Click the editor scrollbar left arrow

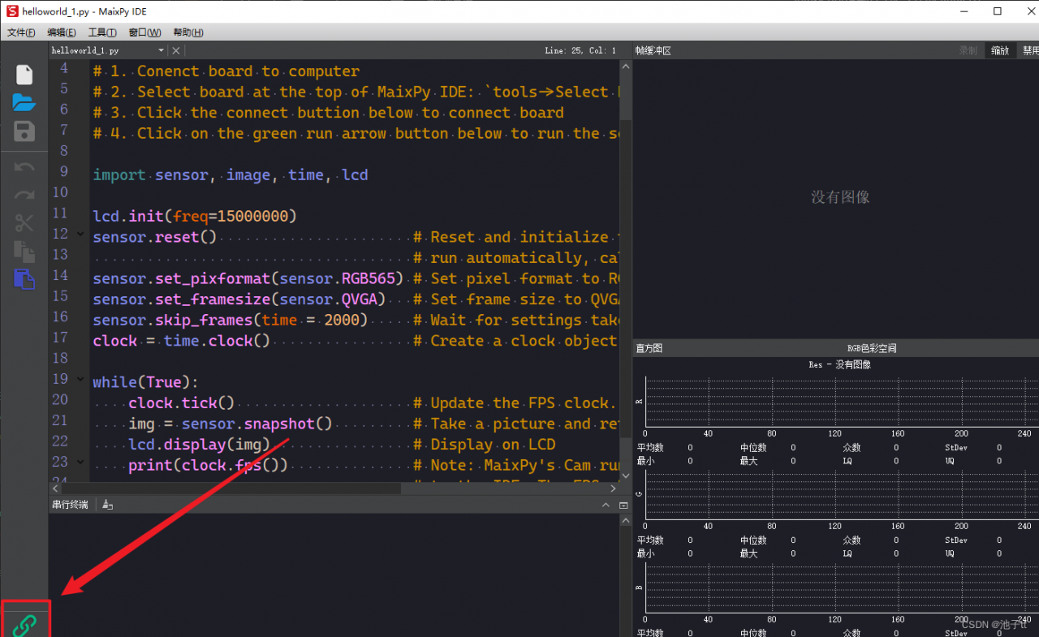coord(54,489)
